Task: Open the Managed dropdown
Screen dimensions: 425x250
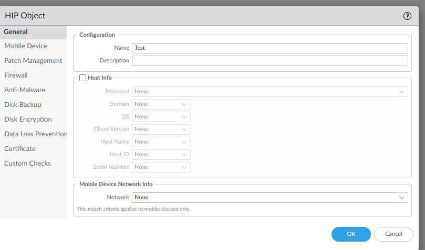Action: coord(269,91)
